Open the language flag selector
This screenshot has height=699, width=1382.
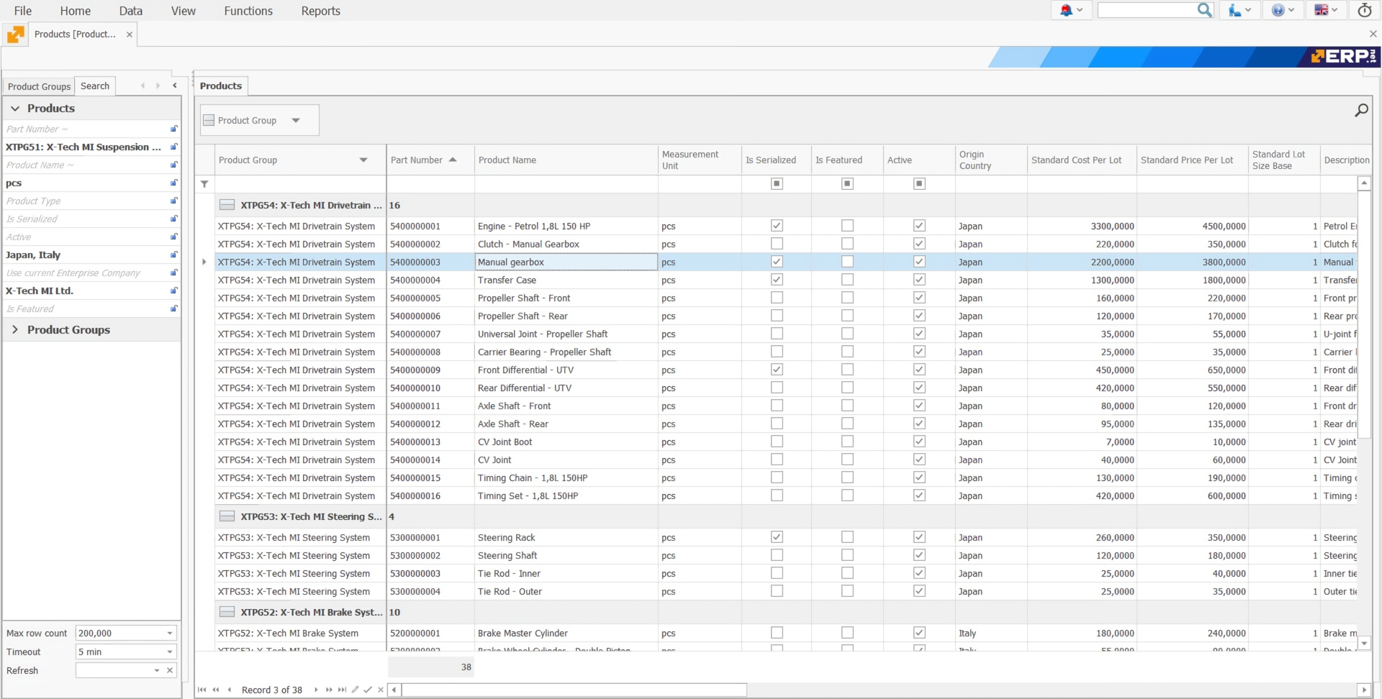1321,10
